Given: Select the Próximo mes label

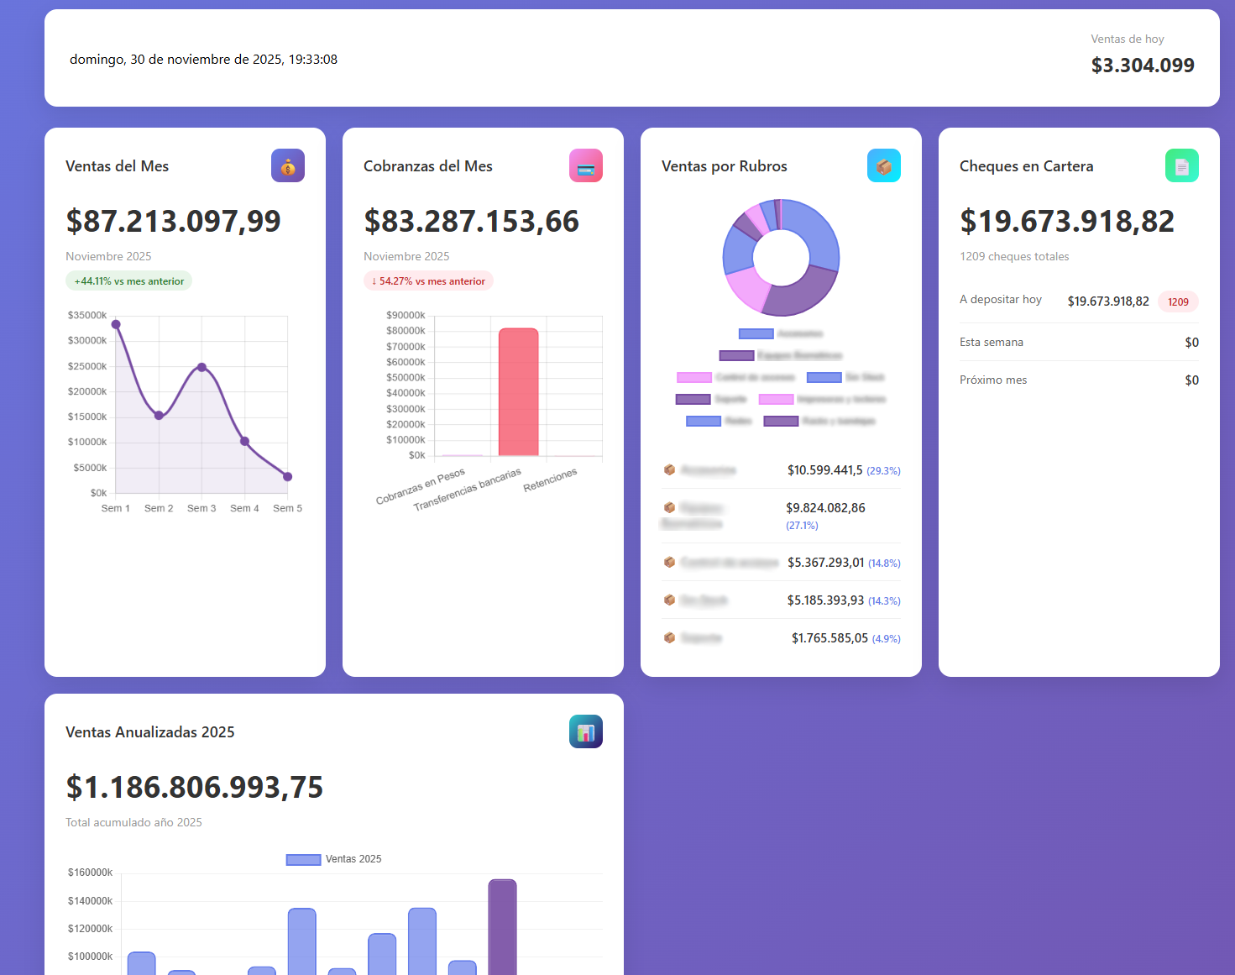Looking at the screenshot, I should 993,380.
